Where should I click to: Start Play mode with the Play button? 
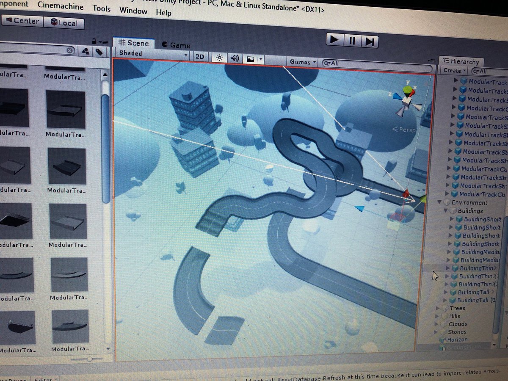click(335, 40)
